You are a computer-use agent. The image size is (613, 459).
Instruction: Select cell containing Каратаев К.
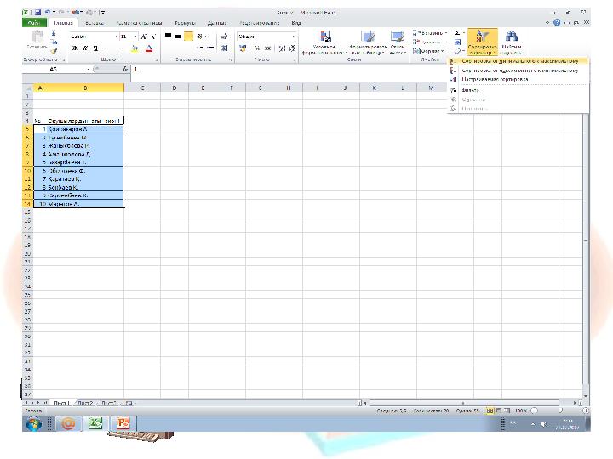click(85, 179)
